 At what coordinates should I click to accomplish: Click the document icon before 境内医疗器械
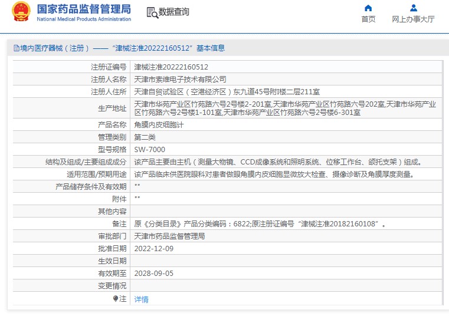click(17, 48)
